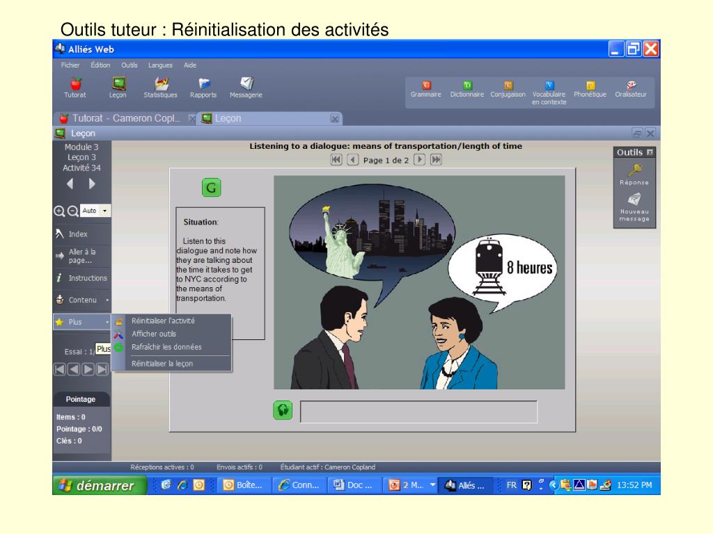The height and width of the screenshot is (534, 713).
Task: Click Aller à la page button
Action: click(82, 256)
